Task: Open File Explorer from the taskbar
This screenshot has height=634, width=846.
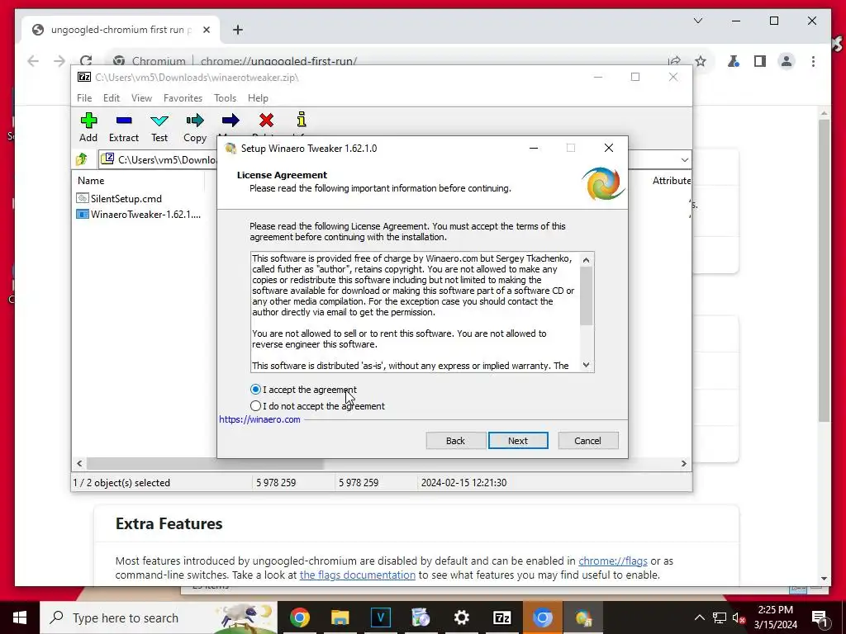Action: [x=340, y=617]
